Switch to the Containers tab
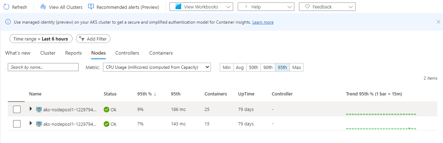 point(161,53)
